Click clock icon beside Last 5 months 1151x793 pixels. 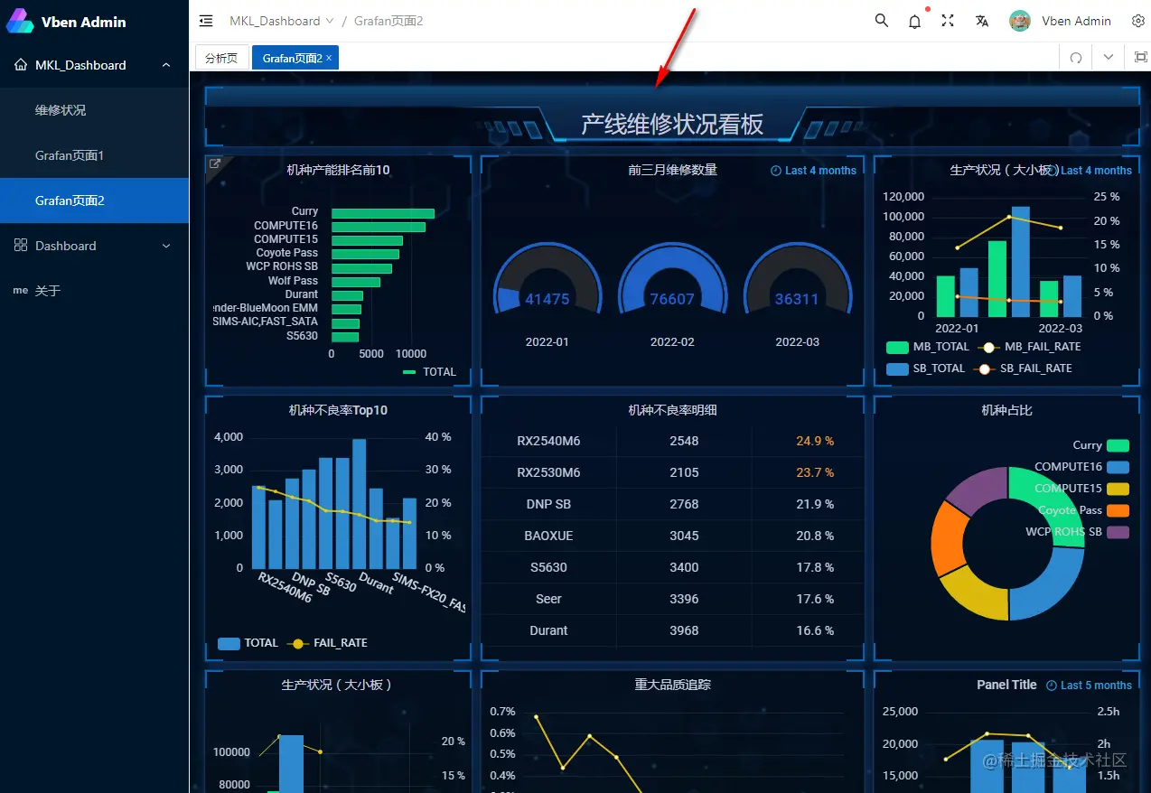point(1051,686)
